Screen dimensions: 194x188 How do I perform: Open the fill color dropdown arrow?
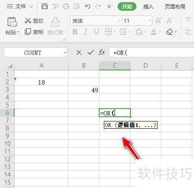click(145, 32)
